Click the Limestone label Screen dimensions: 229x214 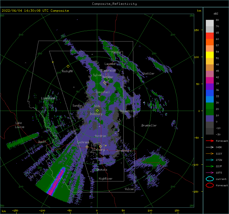pyautogui.click(x=48, y=98)
